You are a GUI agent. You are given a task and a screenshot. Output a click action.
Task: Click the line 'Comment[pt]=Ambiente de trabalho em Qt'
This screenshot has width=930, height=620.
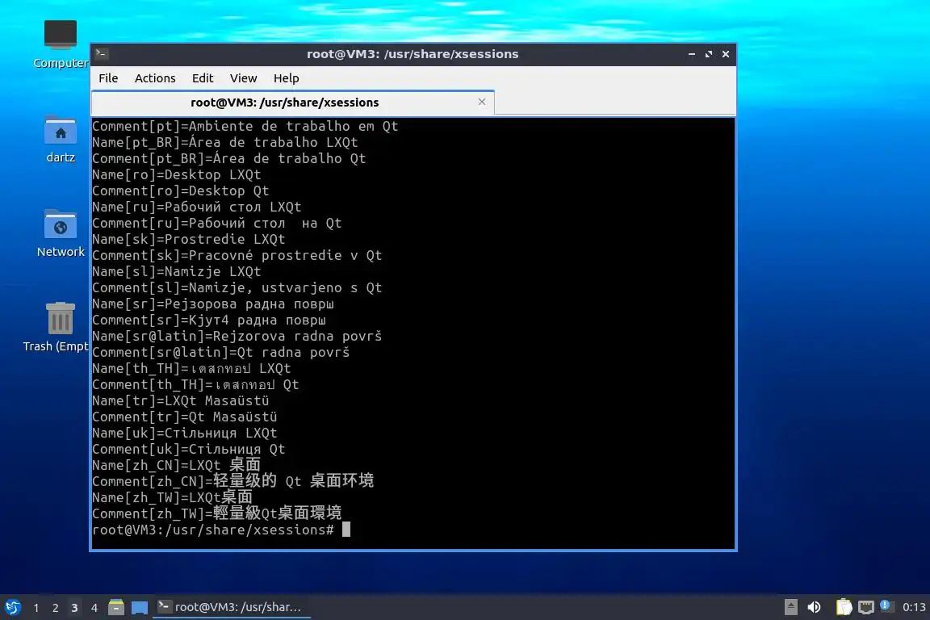245,127
